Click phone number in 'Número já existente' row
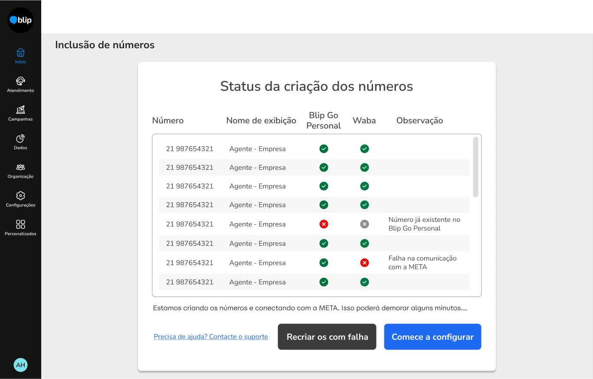 (x=190, y=224)
